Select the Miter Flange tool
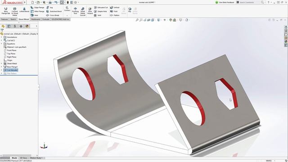288x162 pixels. pyautogui.click(x=37, y=11)
